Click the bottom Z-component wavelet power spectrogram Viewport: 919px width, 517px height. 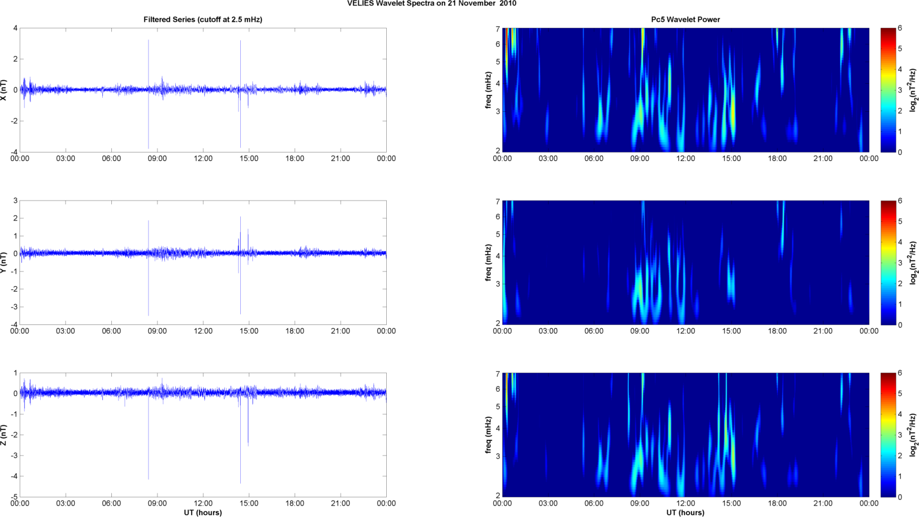pyautogui.click(x=685, y=435)
